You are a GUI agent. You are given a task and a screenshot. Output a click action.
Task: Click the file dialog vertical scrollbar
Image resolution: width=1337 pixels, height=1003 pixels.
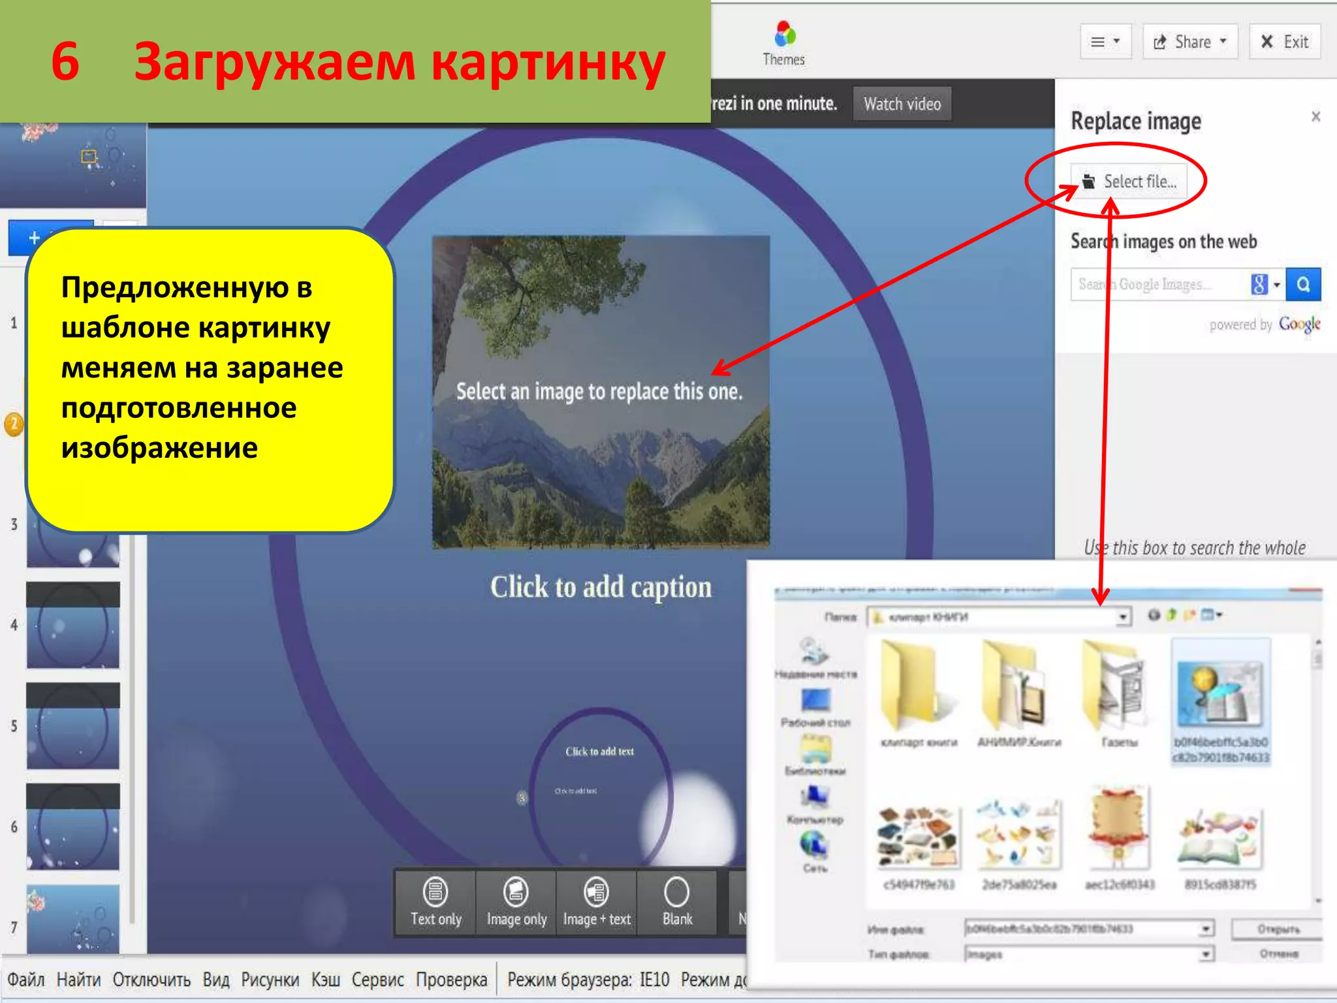(1317, 771)
